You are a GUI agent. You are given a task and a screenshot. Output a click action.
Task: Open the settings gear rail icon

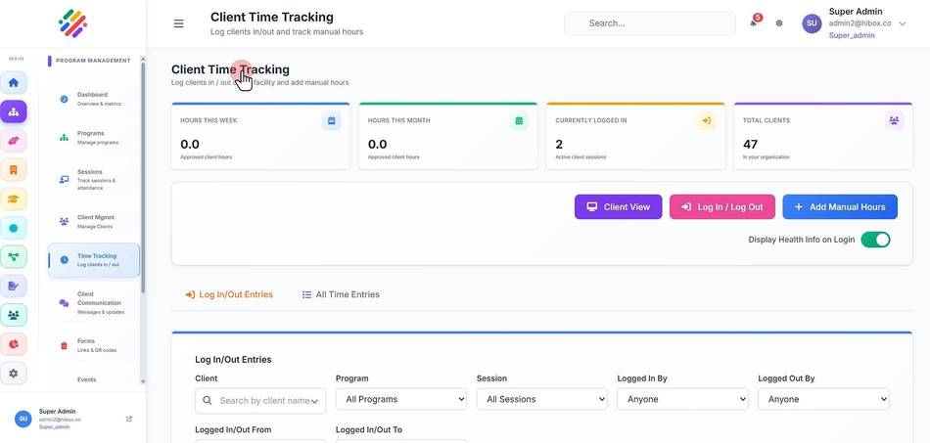13,374
